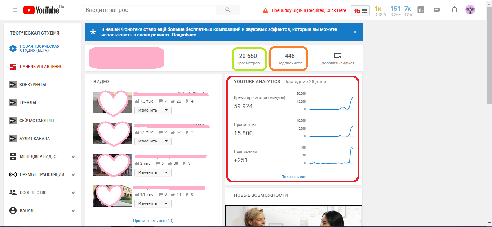Expand the Сообщество section chevron
Image resolution: width=492 pixels, height=227 pixels.
(73, 192)
